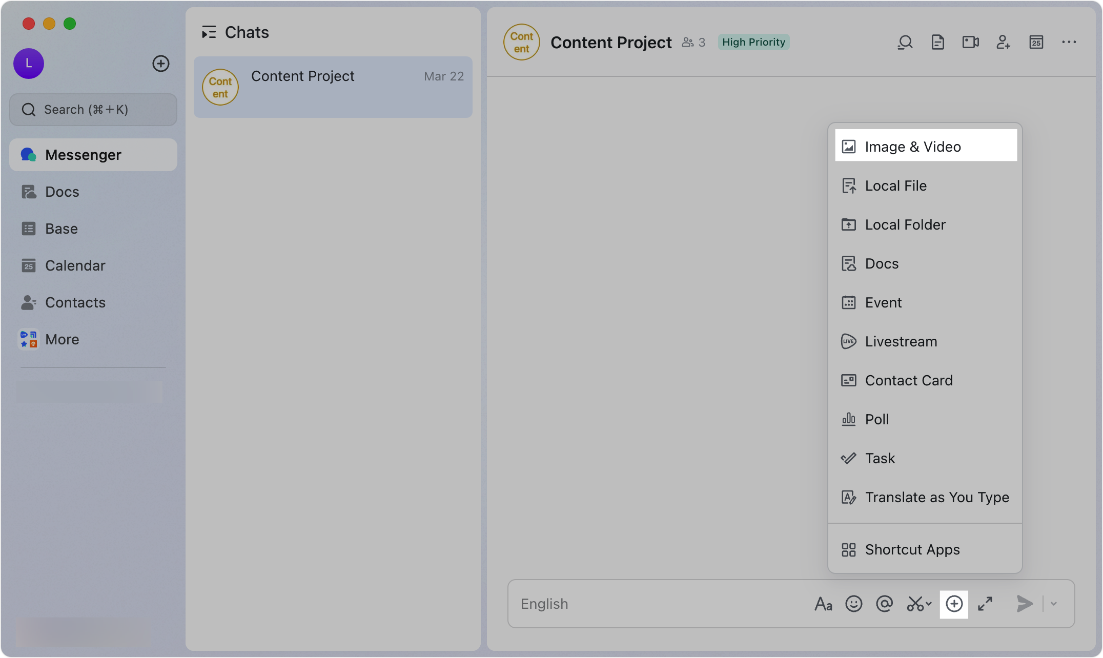Viewport: 1103px width, 658px height.
Task: Open text formatting with the Aa icon
Action: click(x=824, y=604)
